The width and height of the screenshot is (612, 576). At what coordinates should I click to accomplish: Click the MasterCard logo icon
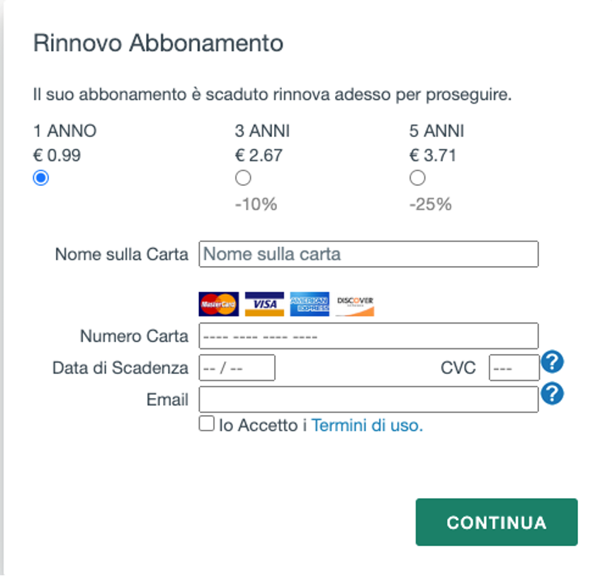click(x=218, y=304)
